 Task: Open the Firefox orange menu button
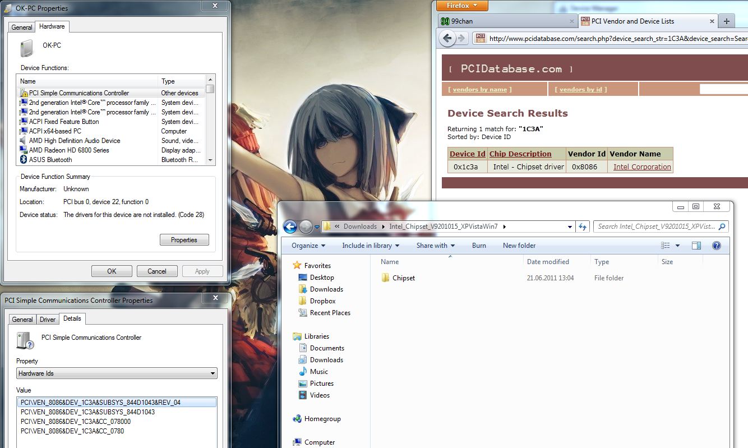point(462,6)
